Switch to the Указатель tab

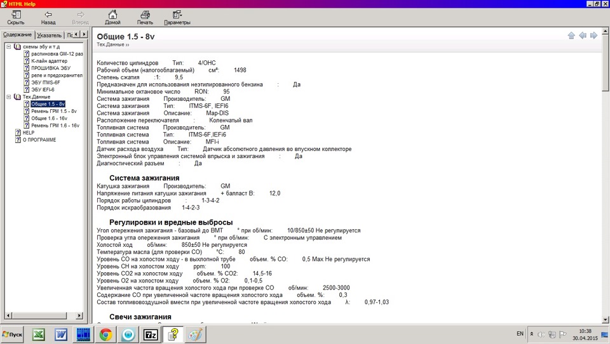pos(49,36)
